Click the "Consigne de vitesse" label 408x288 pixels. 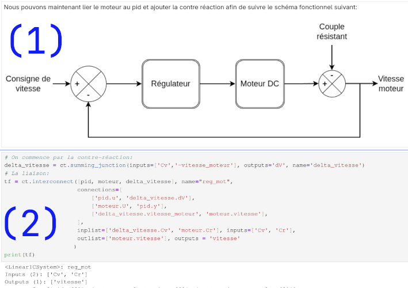[28, 84]
